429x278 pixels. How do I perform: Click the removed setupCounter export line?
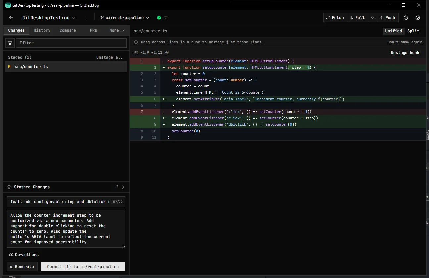click(278, 61)
